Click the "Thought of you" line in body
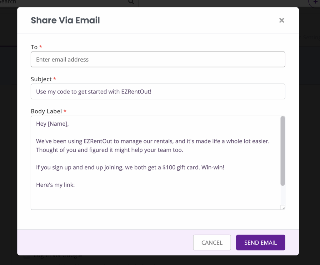Image resolution: width=320 pixels, height=265 pixels. tap(109, 150)
